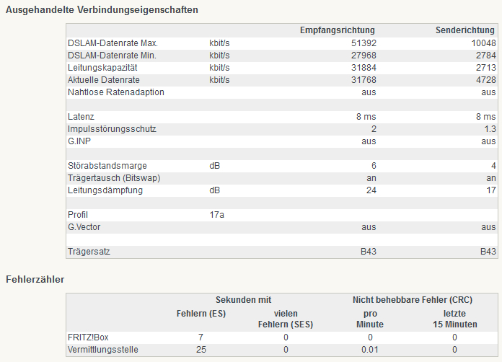Click the 'Aktuelle Datenrate' row label
Image resolution: width=502 pixels, height=362 pixels.
point(104,80)
